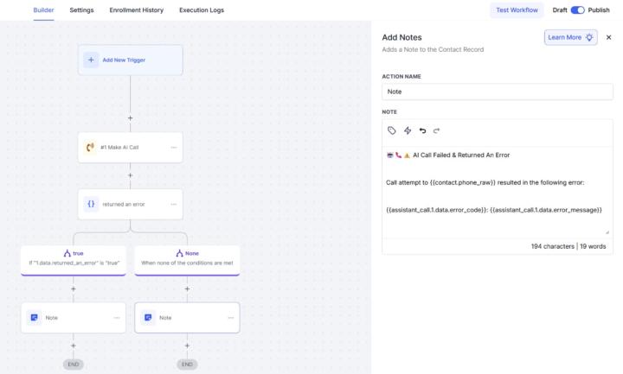Click the Make AI Call phone icon
Image resolution: width=623 pixels, height=374 pixels.
[x=90, y=147]
